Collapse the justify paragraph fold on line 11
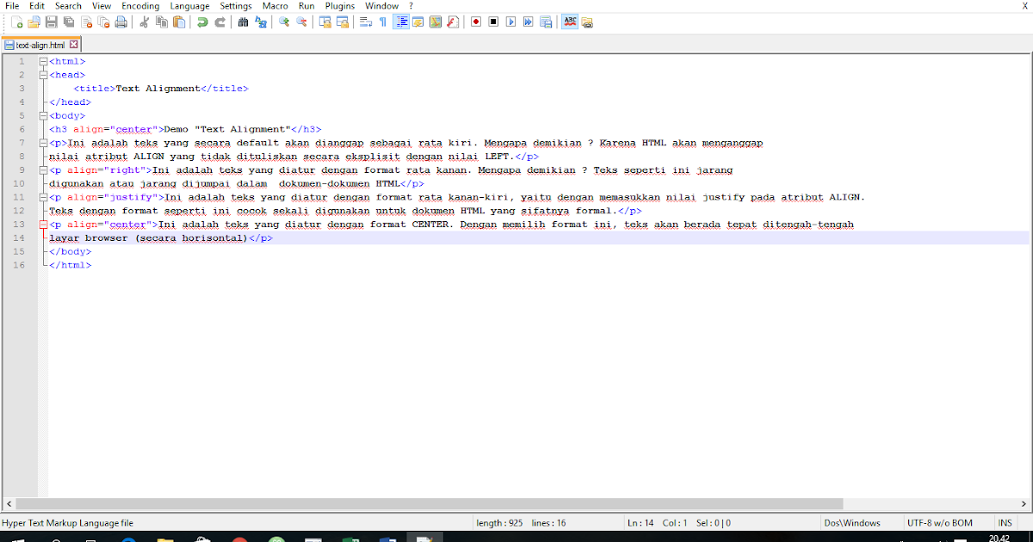This screenshot has width=1033, height=542. point(43,197)
